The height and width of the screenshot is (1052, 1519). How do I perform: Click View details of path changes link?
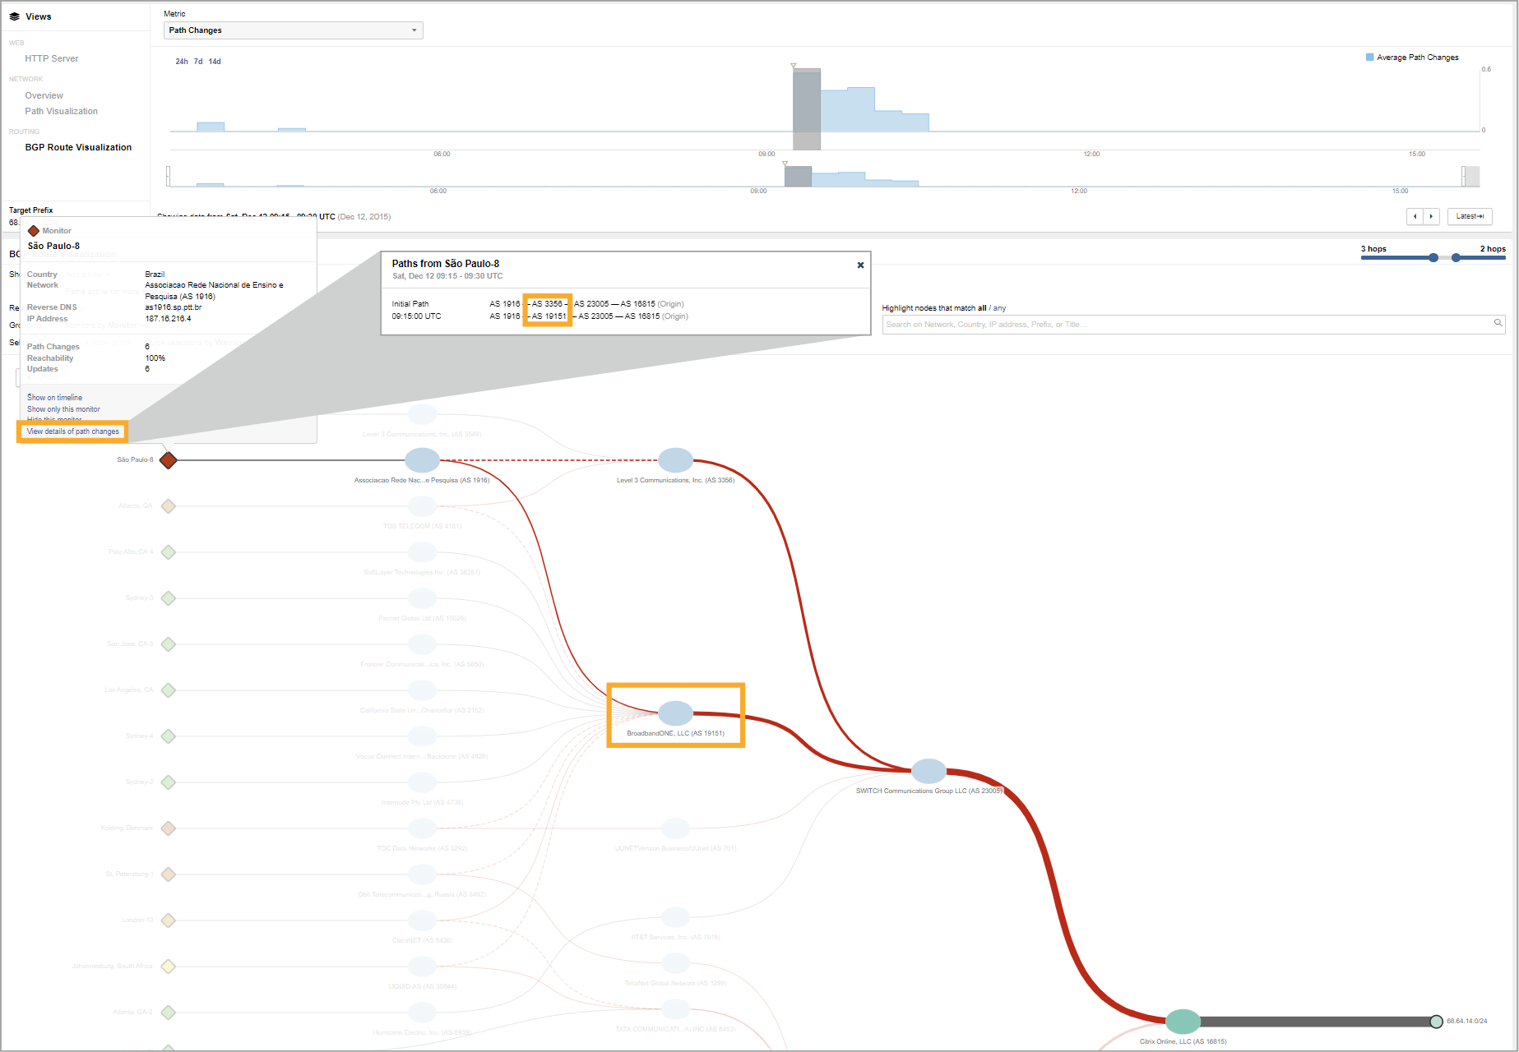[73, 431]
